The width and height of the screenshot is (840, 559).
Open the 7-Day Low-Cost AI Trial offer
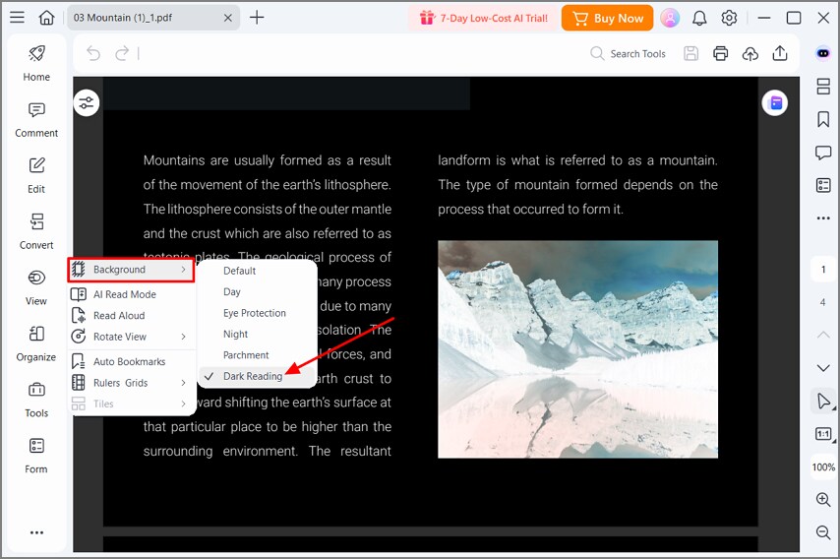click(484, 19)
